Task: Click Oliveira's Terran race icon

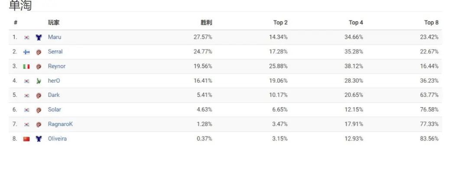Action: (x=39, y=139)
